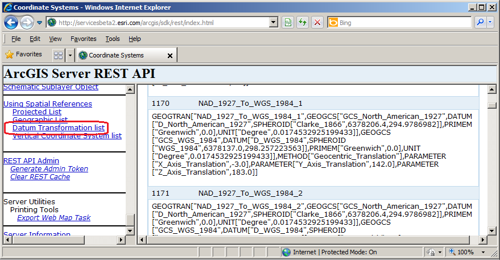
Task: Click the address bar URL field
Action: tap(158, 23)
